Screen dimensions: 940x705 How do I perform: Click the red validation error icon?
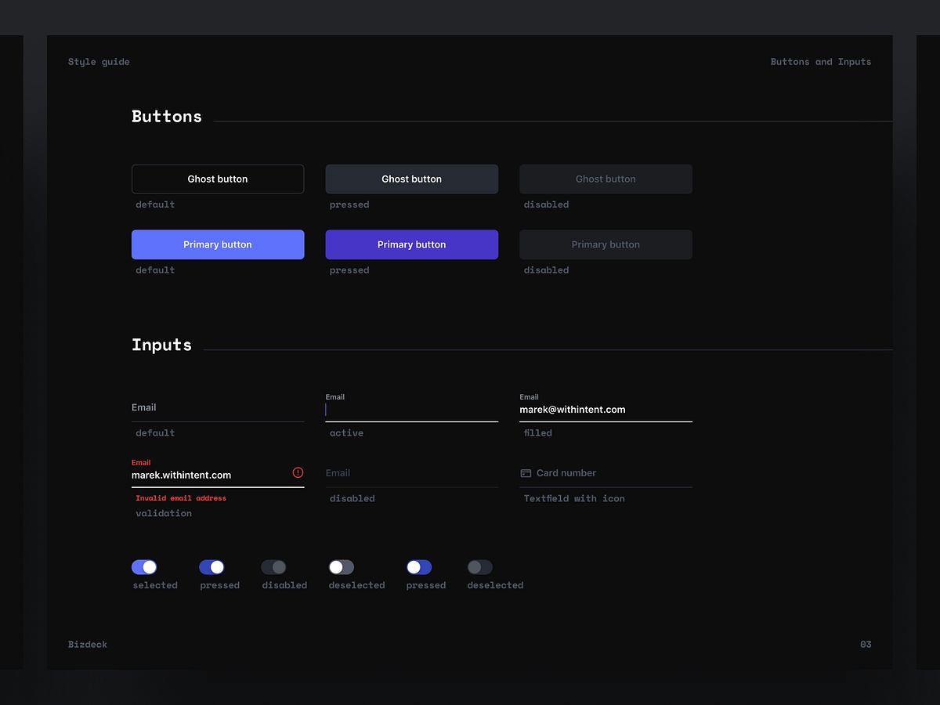298,472
